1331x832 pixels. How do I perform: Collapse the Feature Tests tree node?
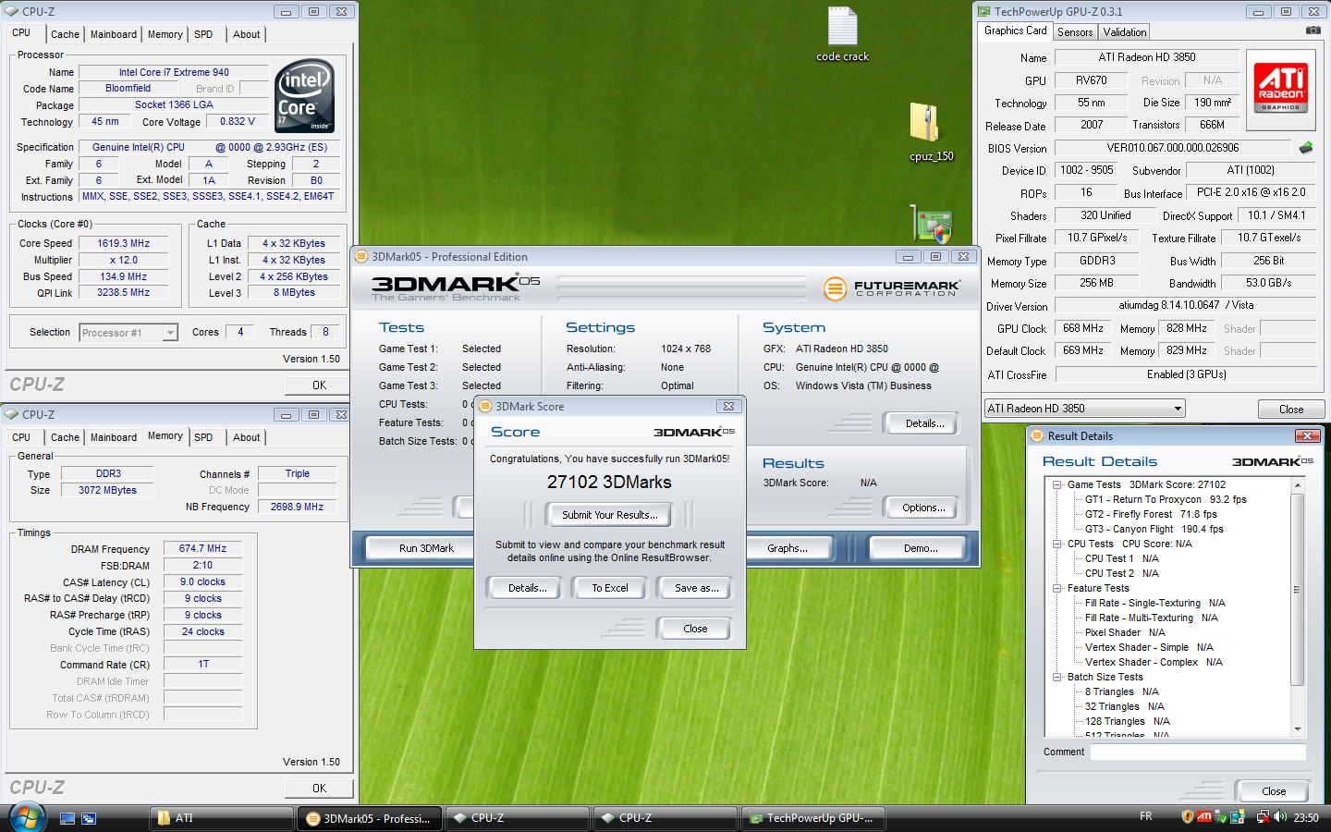click(x=1056, y=588)
